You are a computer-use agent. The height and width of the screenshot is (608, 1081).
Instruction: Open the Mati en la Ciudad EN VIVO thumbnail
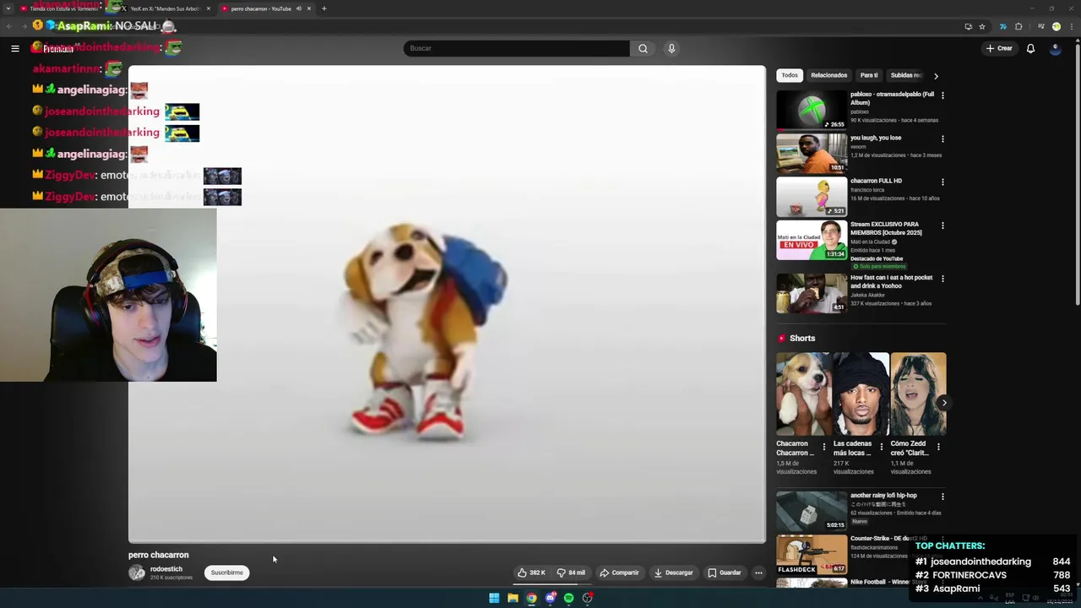(x=812, y=241)
